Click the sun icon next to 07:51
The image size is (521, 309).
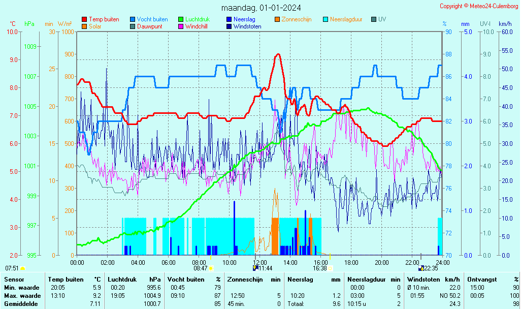[x=22, y=268]
